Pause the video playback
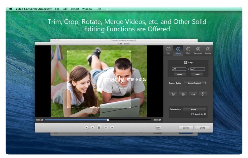The width and height of the screenshot is (248, 158). [99, 127]
